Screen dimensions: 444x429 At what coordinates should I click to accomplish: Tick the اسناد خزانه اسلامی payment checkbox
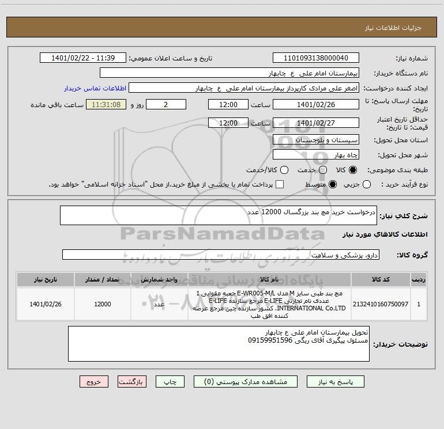(280, 184)
